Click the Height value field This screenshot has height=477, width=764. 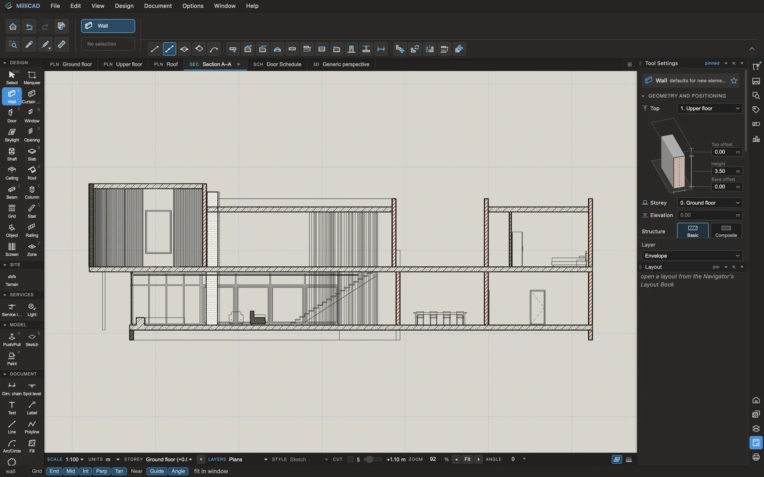coord(727,171)
